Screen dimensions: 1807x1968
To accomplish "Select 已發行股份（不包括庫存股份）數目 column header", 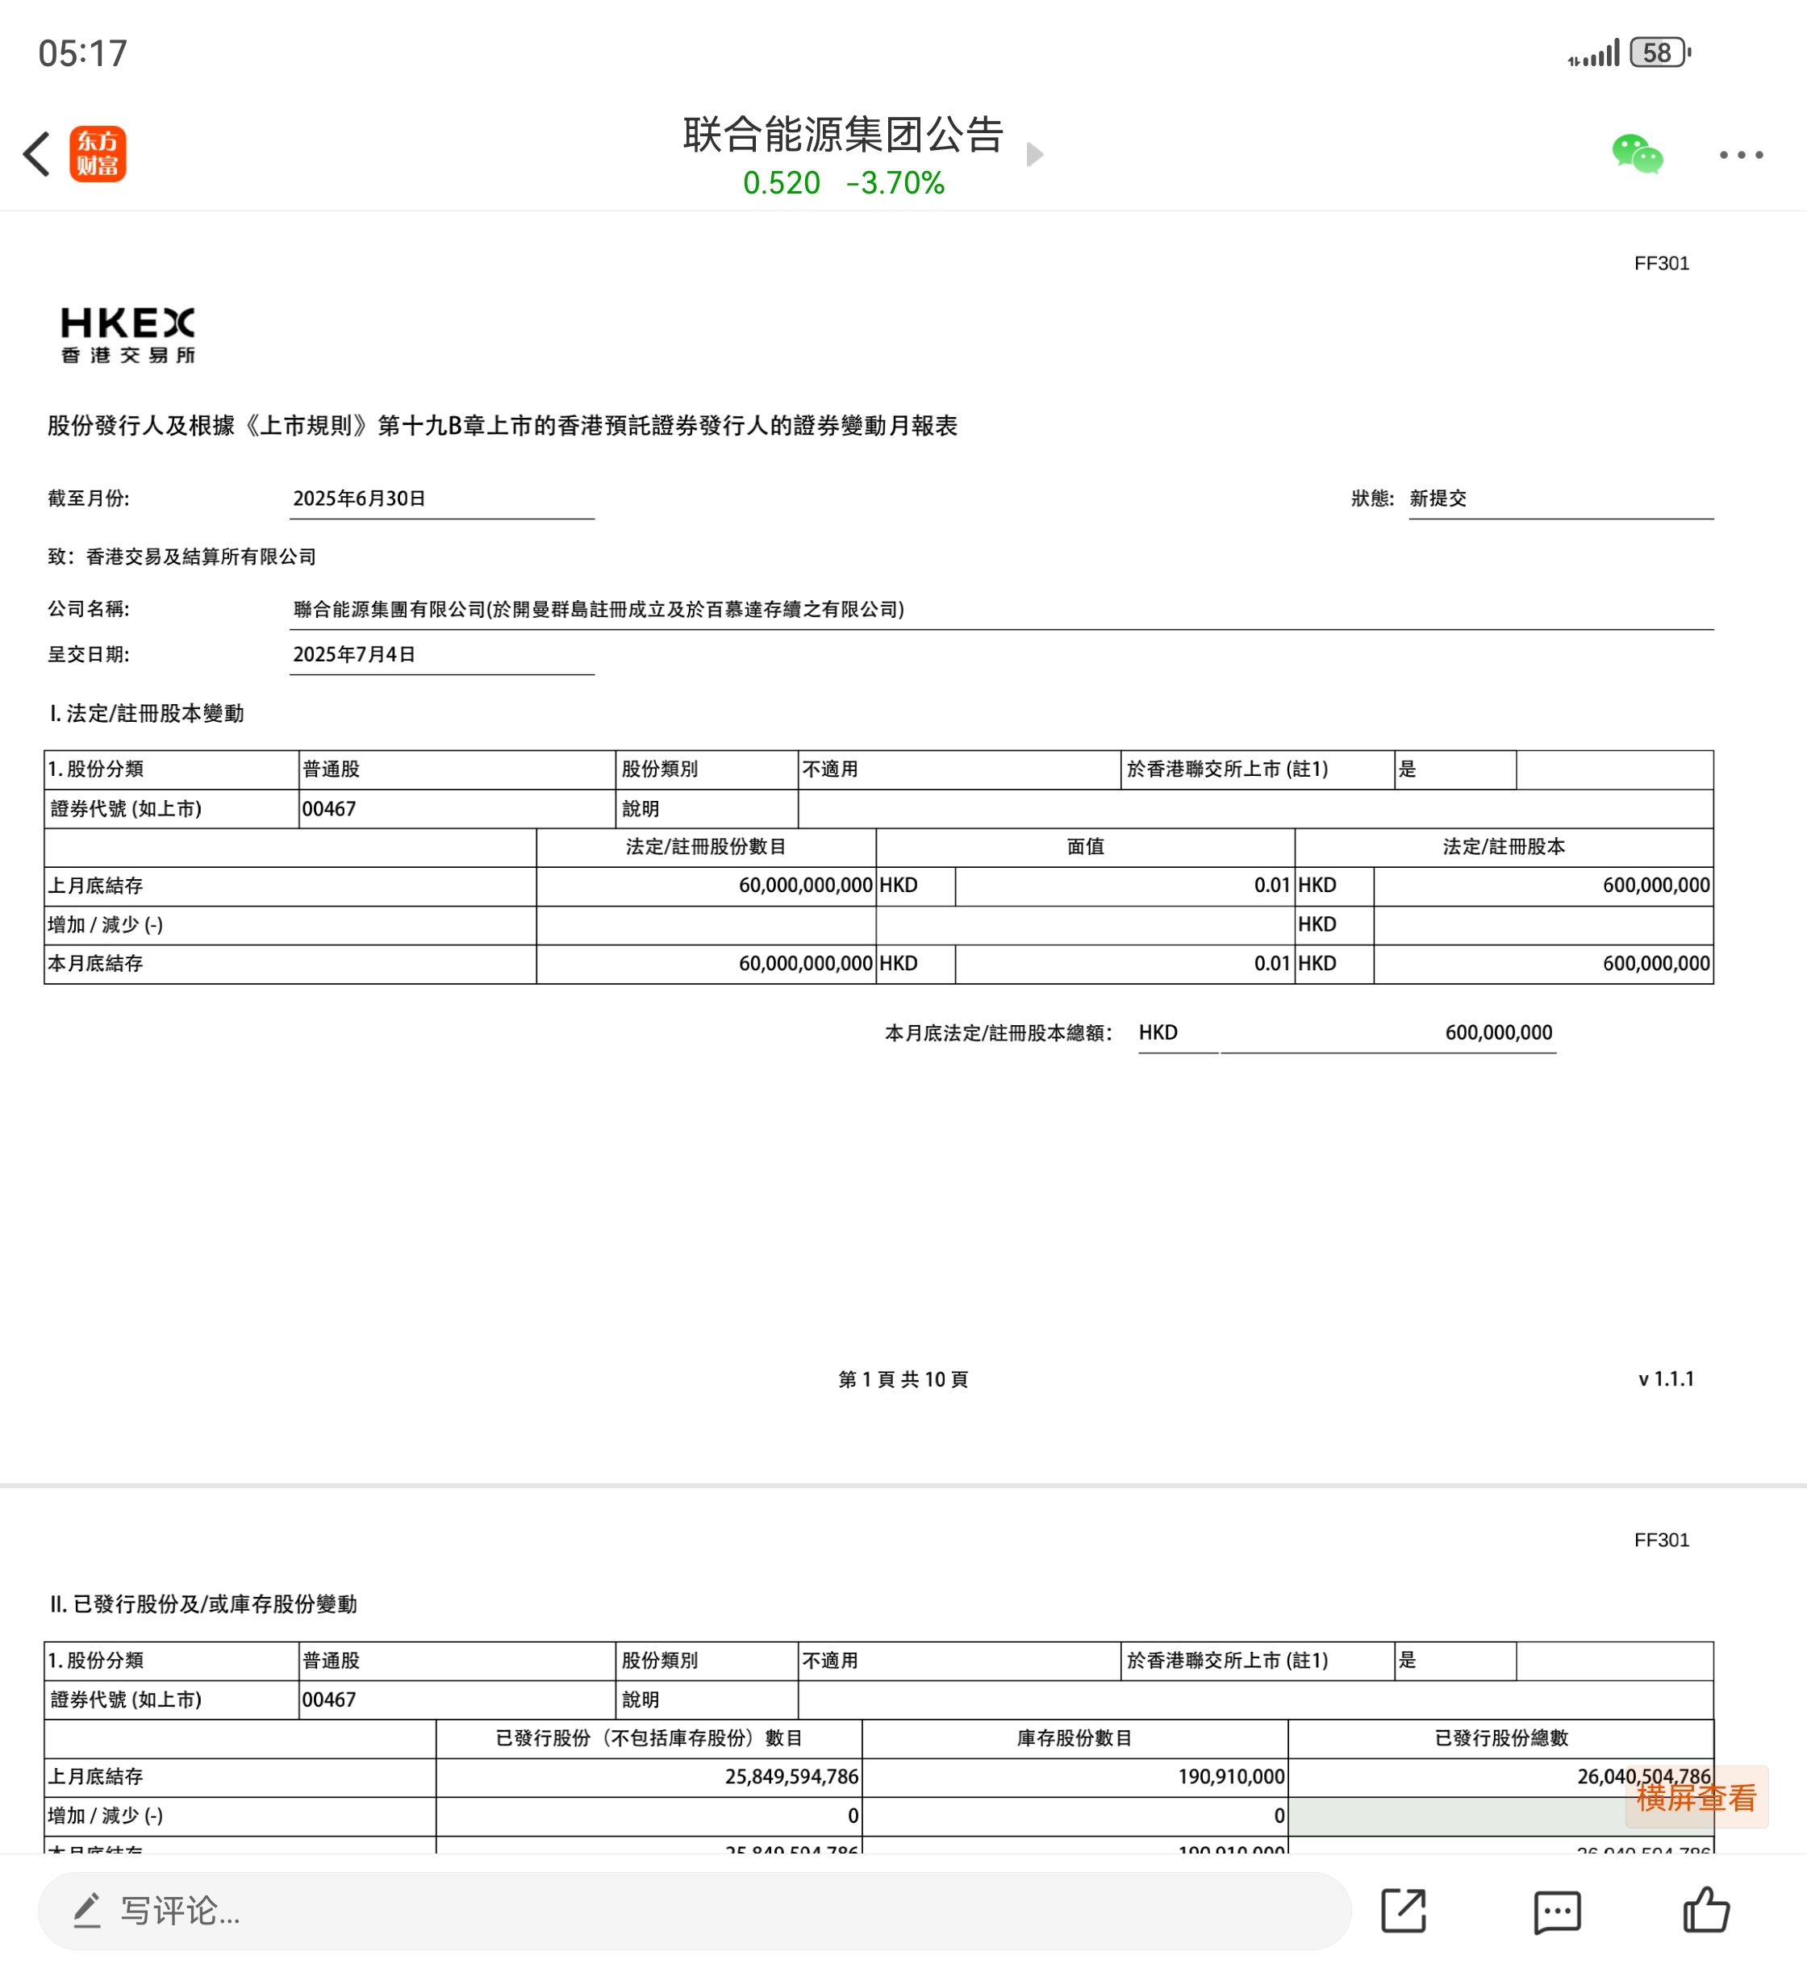I will point(649,1737).
